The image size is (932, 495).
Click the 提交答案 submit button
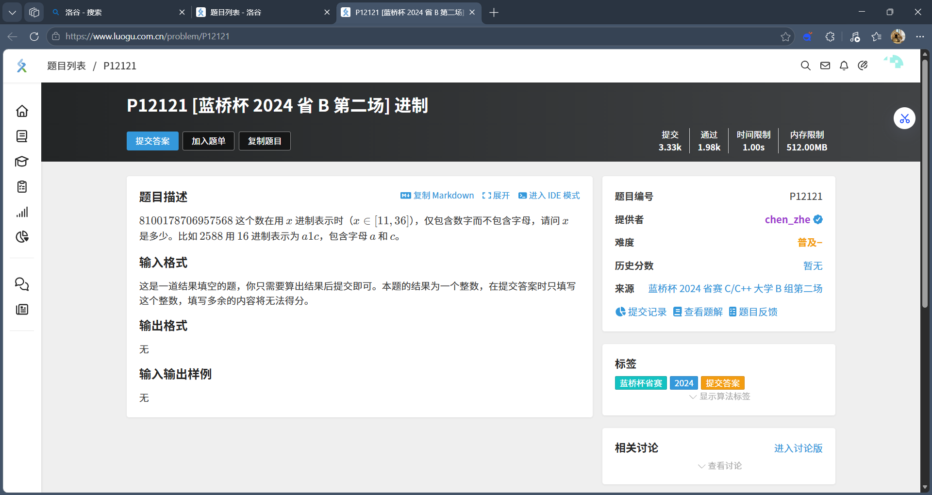[152, 141]
